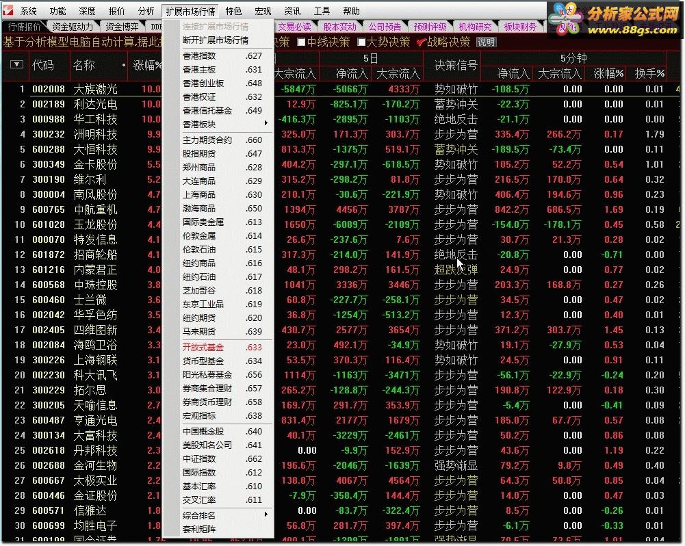
Task: Switch to the 资金驱动力 tab
Action: tap(73, 27)
